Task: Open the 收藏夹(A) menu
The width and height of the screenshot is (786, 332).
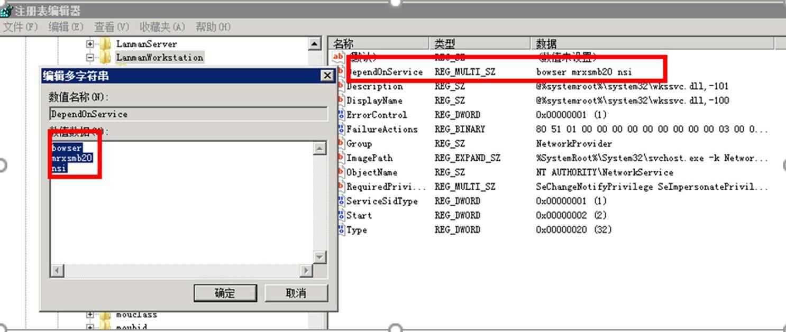Action: pyautogui.click(x=162, y=27)
